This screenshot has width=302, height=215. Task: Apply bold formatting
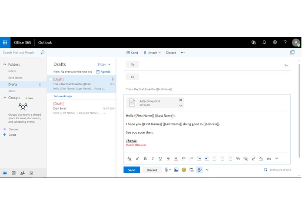point(145,158)
